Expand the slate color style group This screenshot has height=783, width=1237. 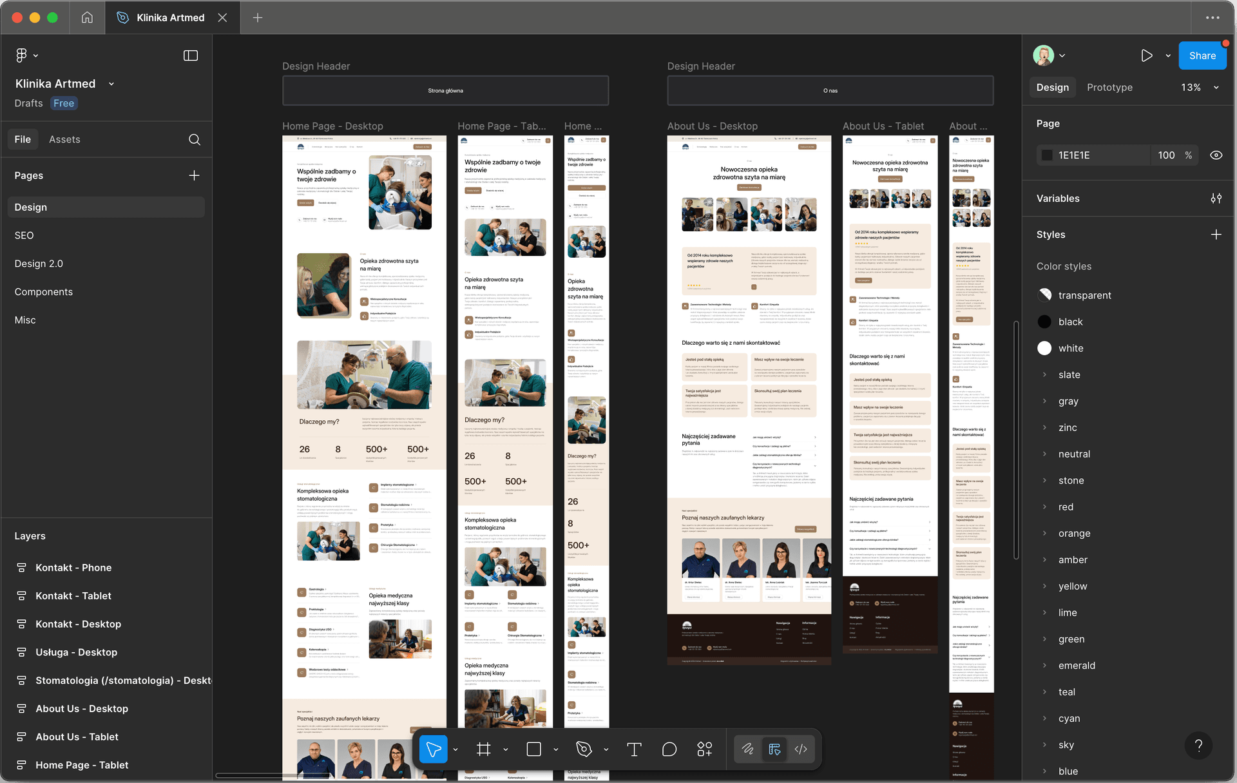pyautogui.click(x=1044, y=374)
